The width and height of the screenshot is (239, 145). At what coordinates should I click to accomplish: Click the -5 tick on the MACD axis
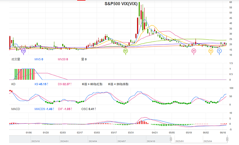tap(231, 130)
